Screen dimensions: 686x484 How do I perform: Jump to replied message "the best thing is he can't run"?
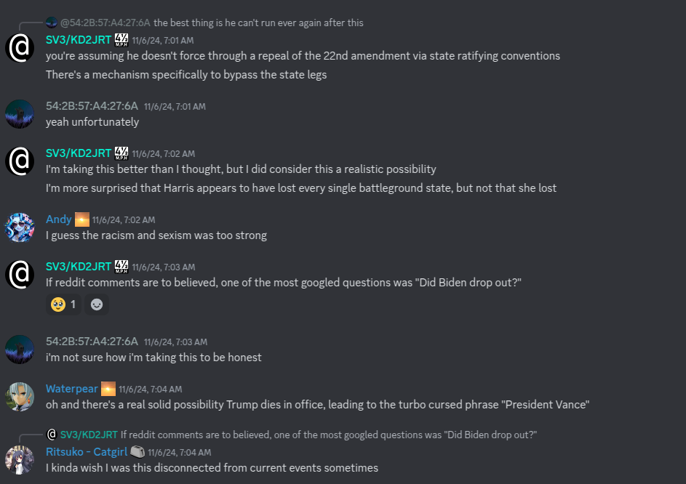pos(258,23)
